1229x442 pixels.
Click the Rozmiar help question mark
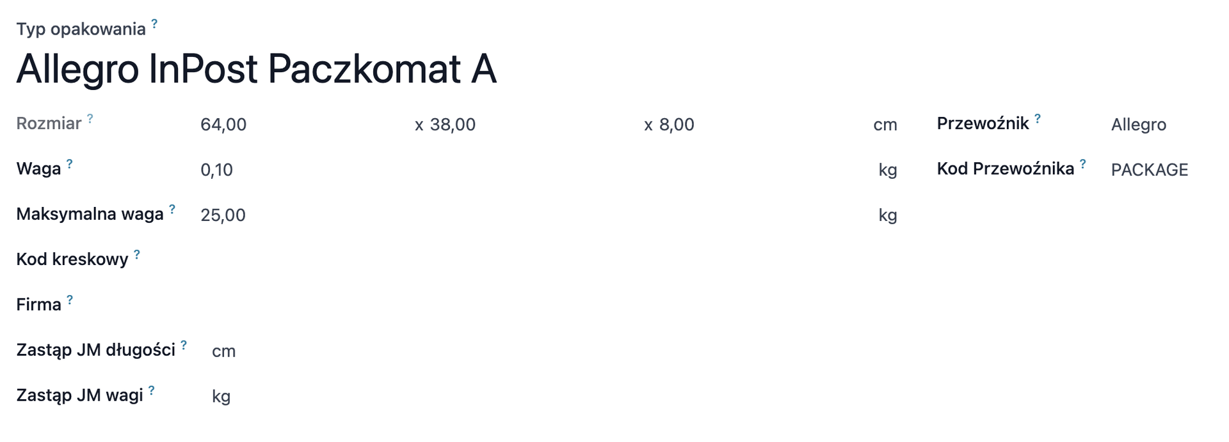(90, 118)
